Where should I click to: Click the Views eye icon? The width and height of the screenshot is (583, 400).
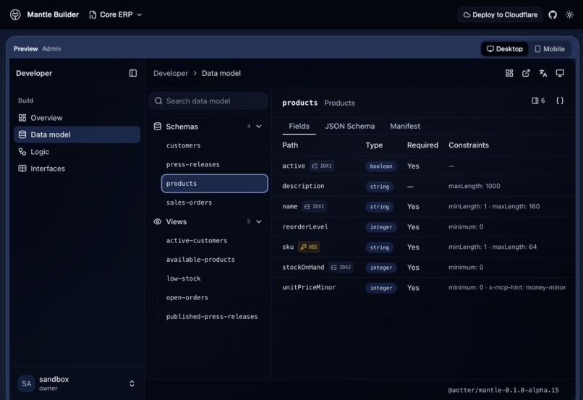[158, 221]
